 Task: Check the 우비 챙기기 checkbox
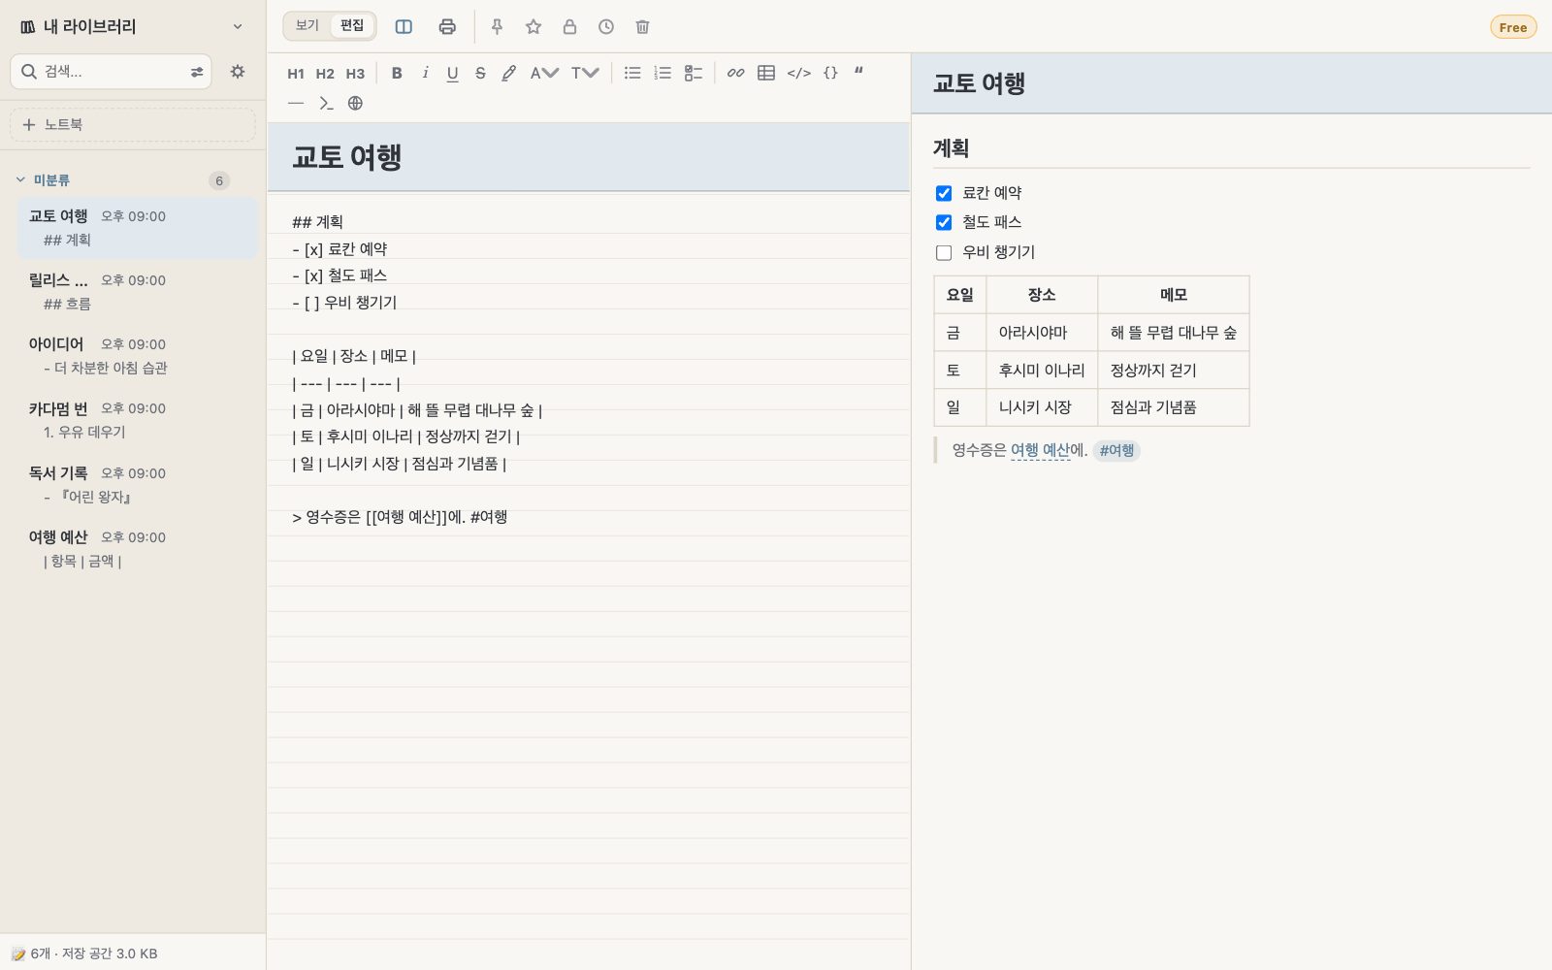pos(944,253)
